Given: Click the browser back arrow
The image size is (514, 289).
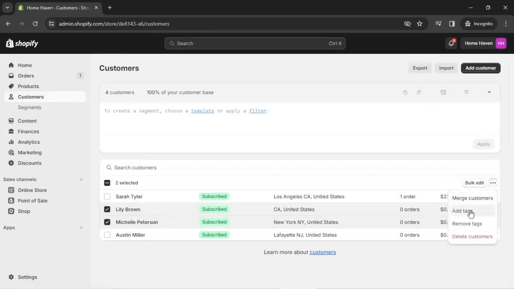Looking at the screenshot, I should 8,24.
